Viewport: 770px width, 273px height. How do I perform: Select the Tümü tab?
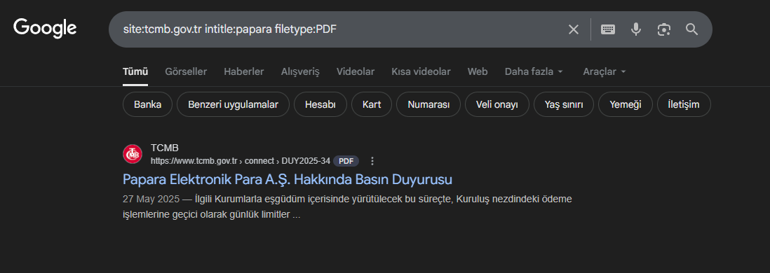coord(135,71)
